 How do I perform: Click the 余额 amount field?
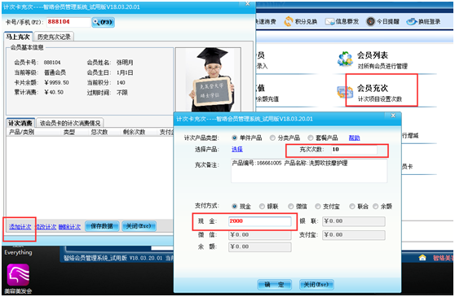(260, 247)
